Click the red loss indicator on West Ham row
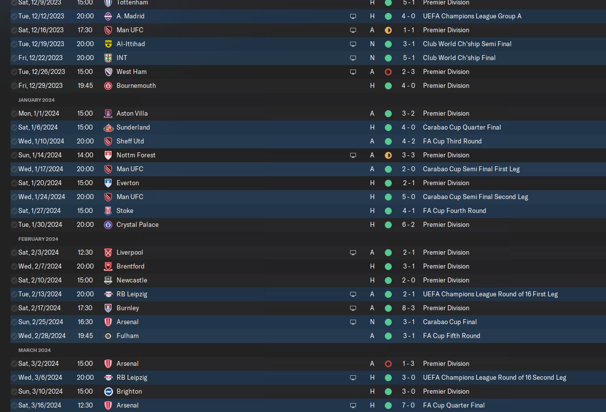606x412 pixels. [x=388, y=72]
